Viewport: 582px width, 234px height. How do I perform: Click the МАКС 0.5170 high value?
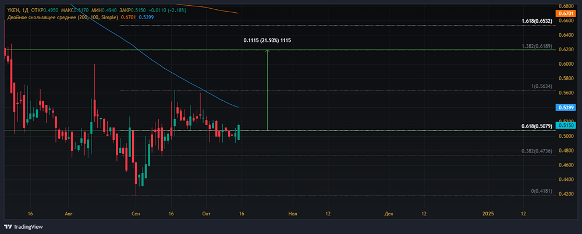[76, 10]
